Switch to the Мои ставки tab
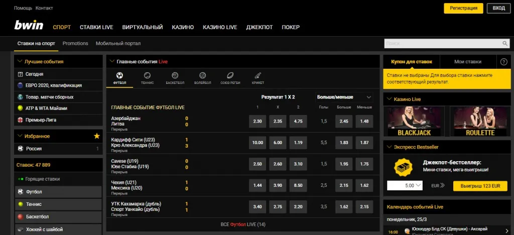 tap(468, 62)
